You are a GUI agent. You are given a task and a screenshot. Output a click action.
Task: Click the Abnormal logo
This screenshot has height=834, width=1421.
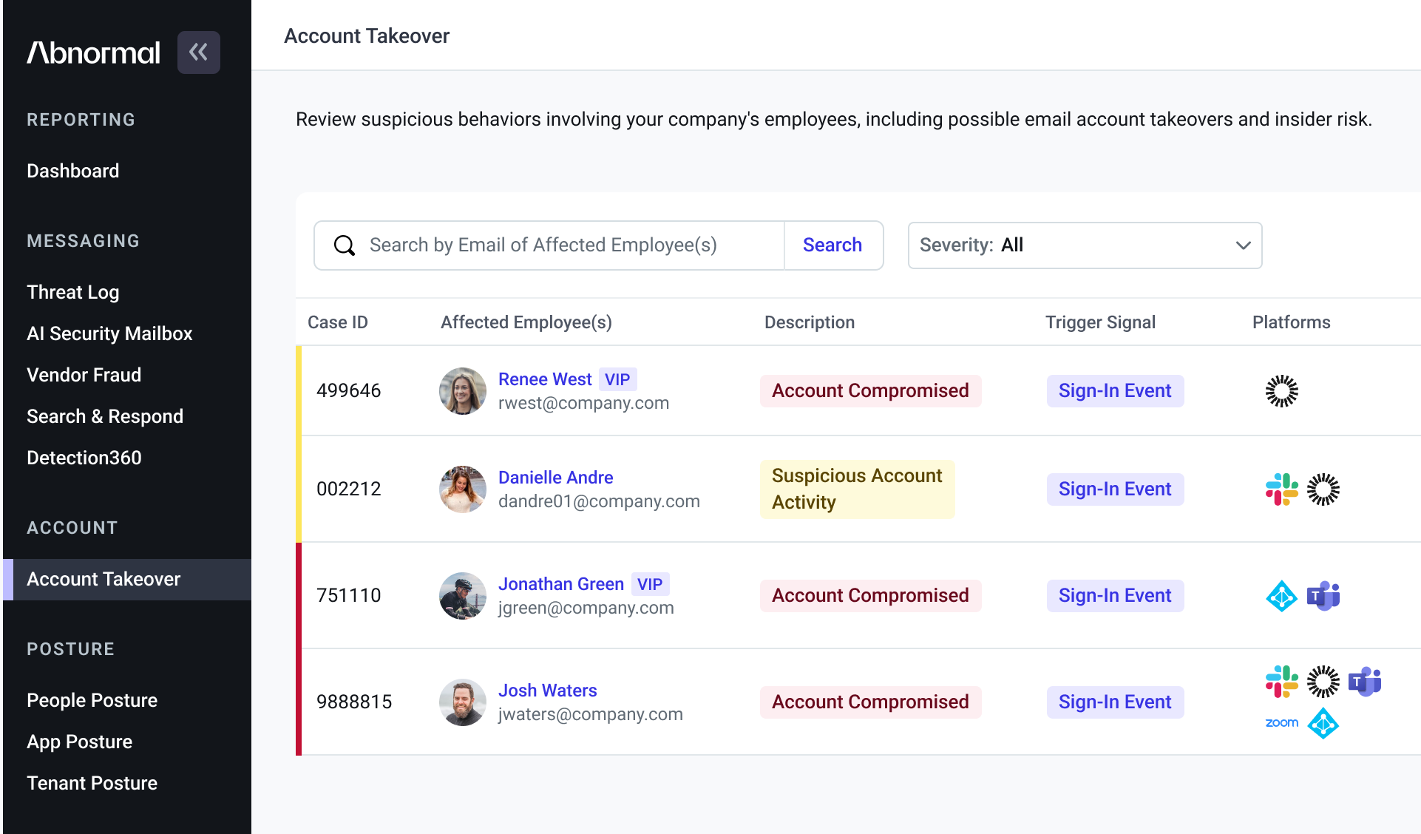pyautogui.click(x=93, y=52)
